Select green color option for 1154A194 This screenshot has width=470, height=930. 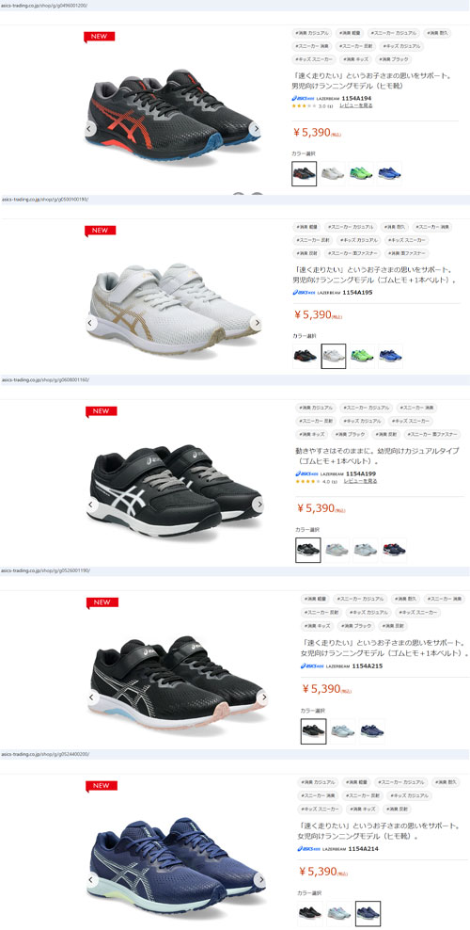pyautogui.click(x=361, y=174)
